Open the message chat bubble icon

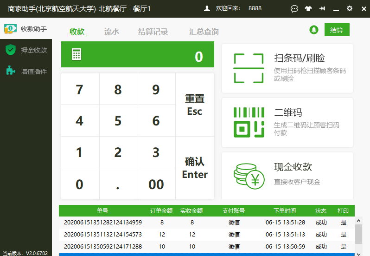[294, 8]
